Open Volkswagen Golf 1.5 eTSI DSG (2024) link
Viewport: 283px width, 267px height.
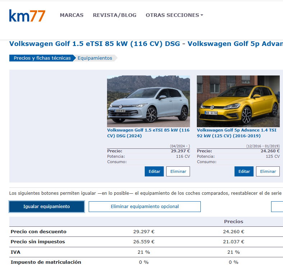[x=148, y=133]
